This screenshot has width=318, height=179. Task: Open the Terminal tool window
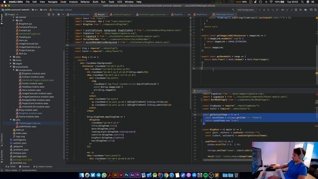[24, 167]
